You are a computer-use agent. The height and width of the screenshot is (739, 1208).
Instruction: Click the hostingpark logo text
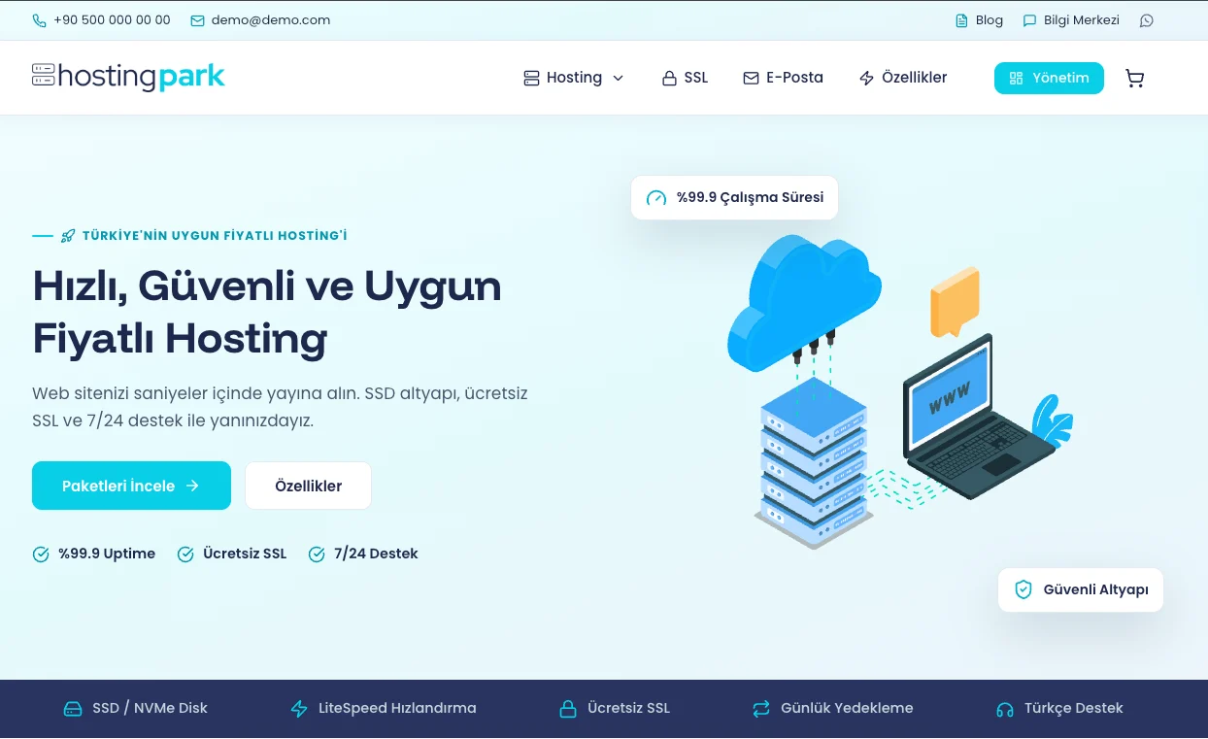click(142, 77)
